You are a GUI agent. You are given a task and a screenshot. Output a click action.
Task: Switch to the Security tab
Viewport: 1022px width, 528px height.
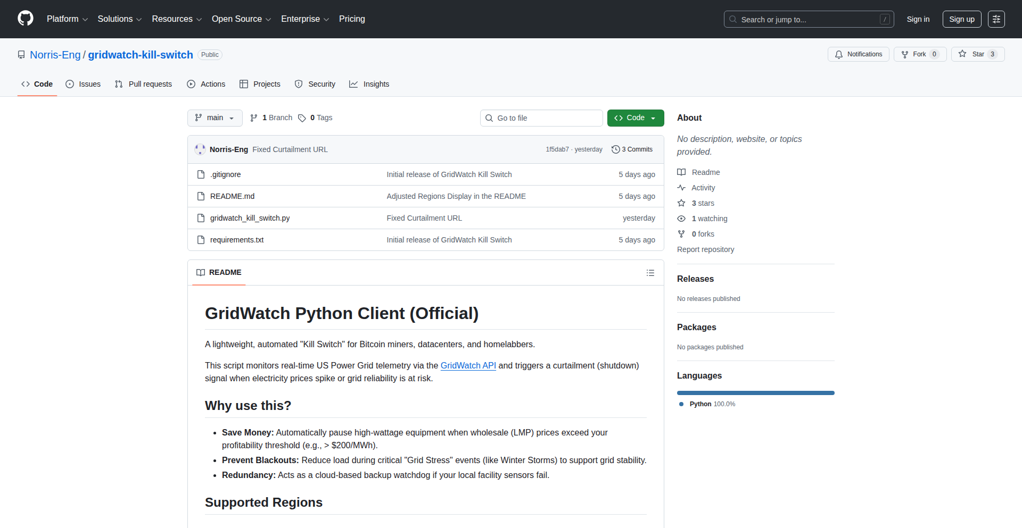tap(315, 84)
